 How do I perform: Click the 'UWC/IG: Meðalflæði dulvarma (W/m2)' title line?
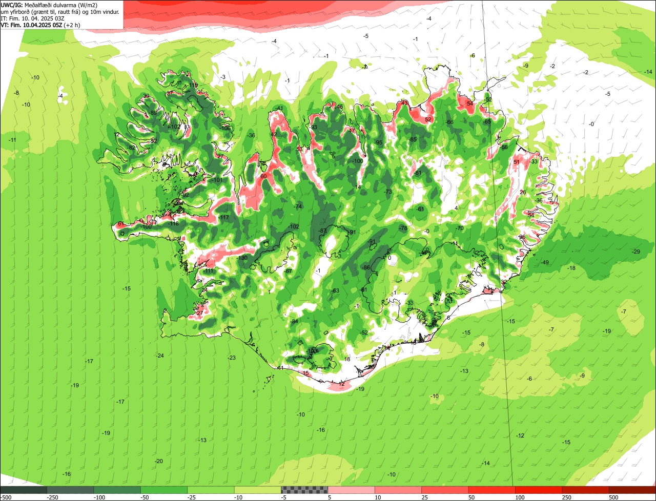tap(49, 5)
